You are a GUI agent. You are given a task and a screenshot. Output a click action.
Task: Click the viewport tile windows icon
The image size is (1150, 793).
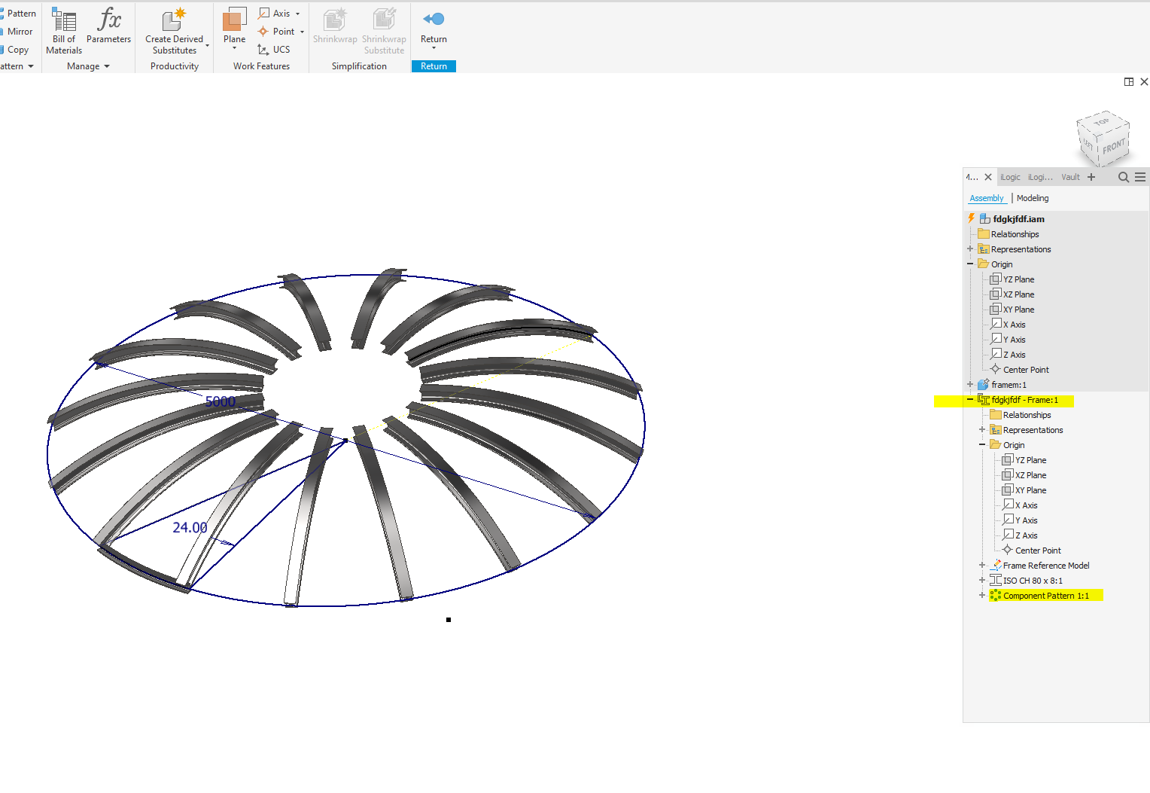click(1129, 81)
